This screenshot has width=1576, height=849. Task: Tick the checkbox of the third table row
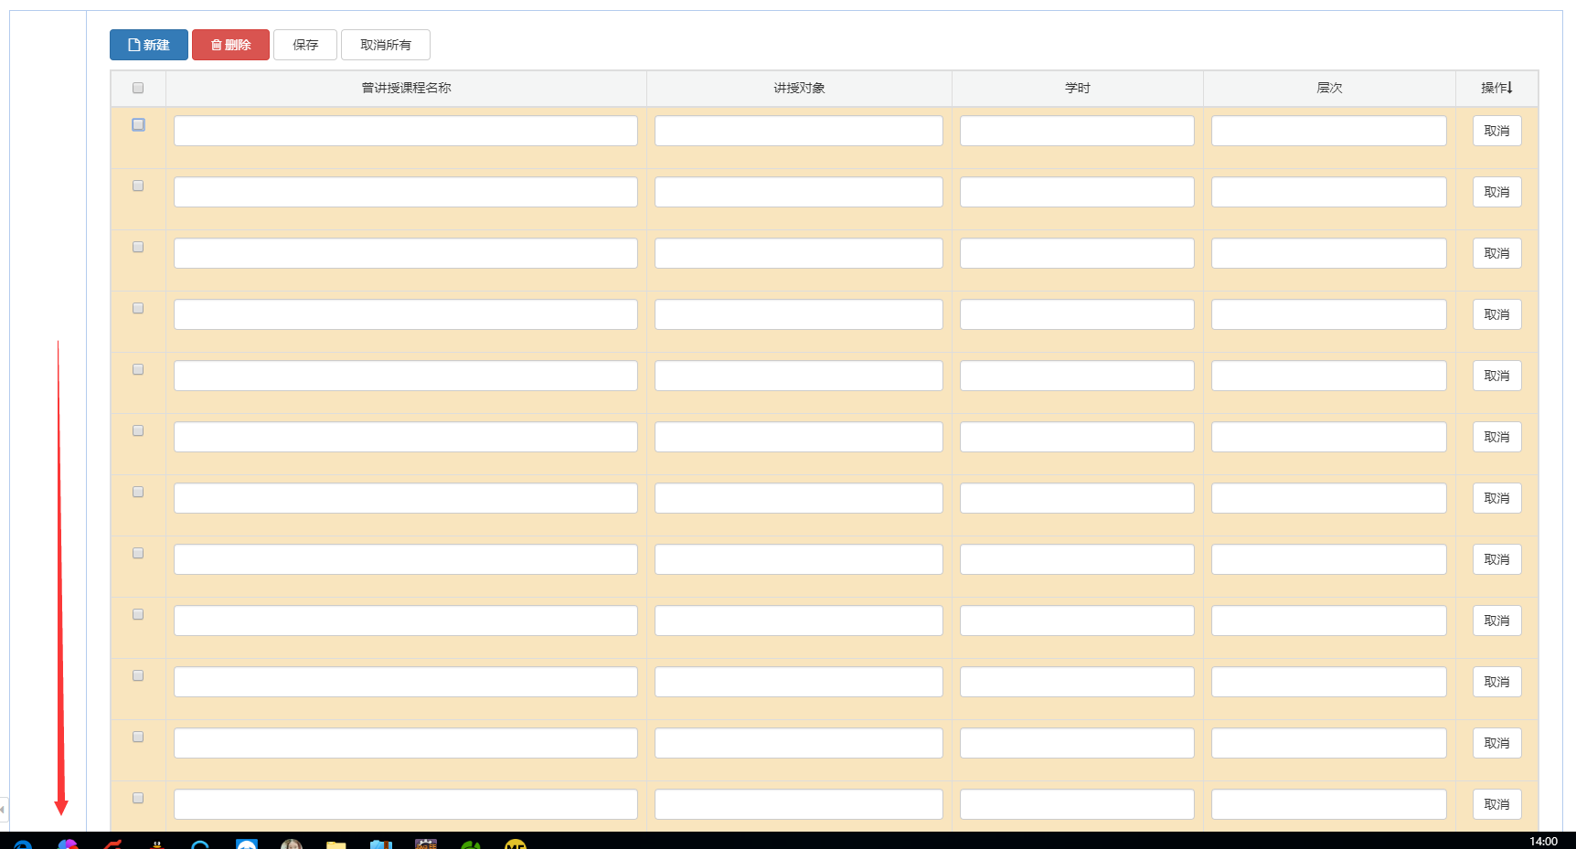point(138,247)
